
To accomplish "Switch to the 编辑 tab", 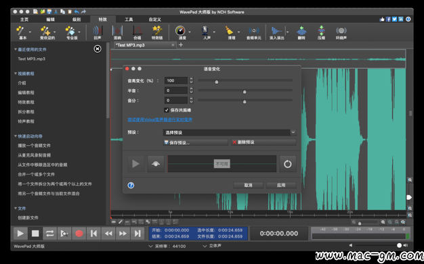I will pos(50,20).
